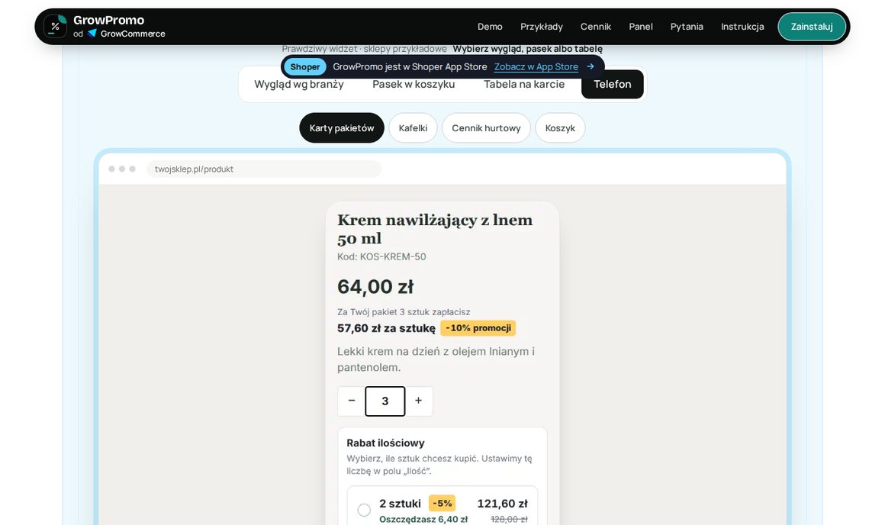Click the GrowPromo brand name
Screen dimensions: 885x525
pos(109,21)
